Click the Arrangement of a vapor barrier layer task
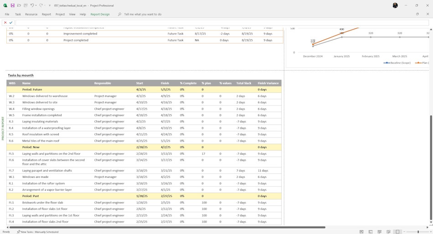 pos(47,189)
